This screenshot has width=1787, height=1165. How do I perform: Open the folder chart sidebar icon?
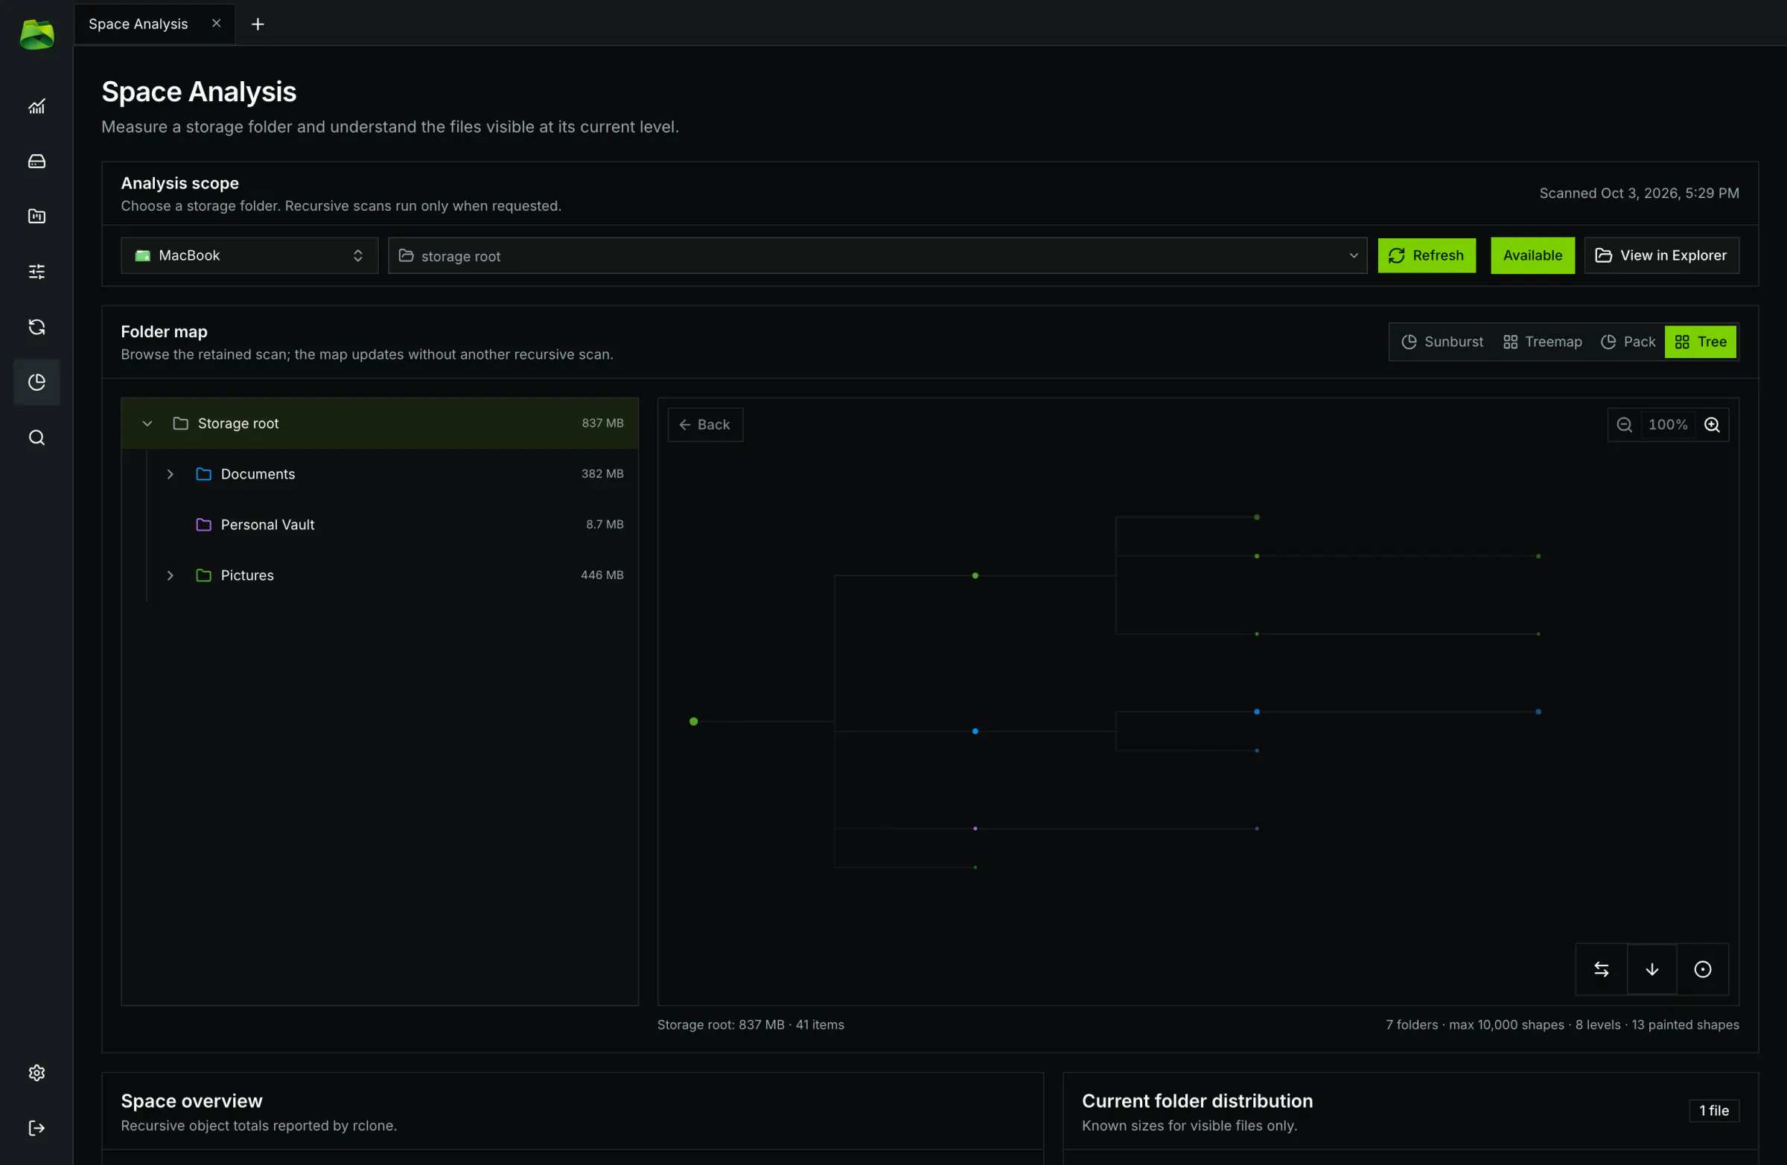pyautogui.click(x=36, y=216)
